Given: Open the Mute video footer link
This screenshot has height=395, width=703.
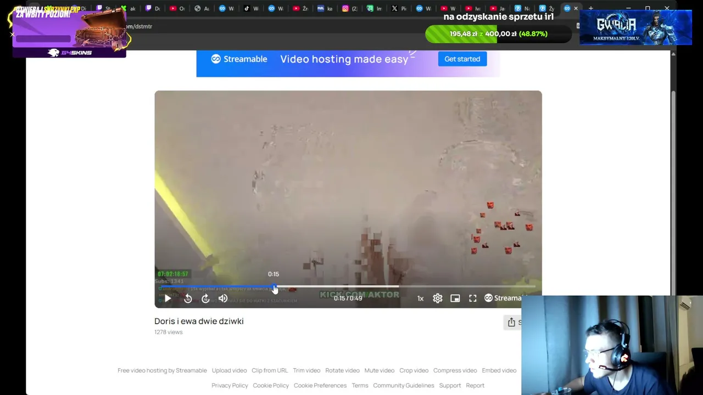Looking at the screenshot, I should point(379,370).
